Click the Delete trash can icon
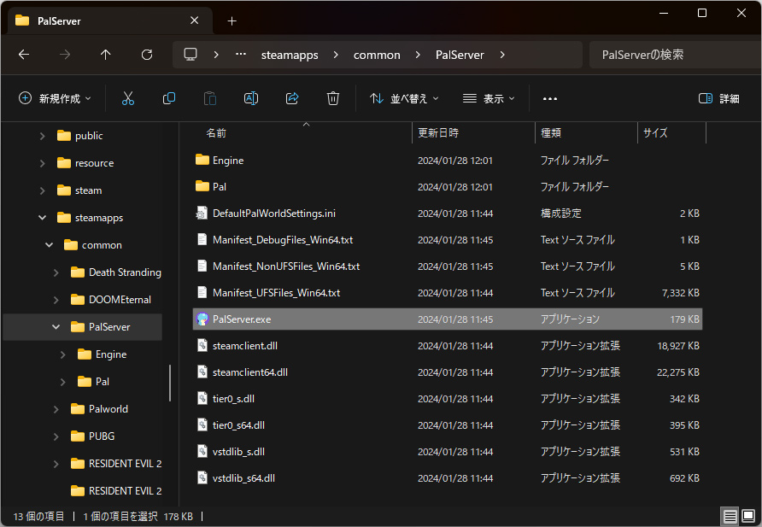 333,98
